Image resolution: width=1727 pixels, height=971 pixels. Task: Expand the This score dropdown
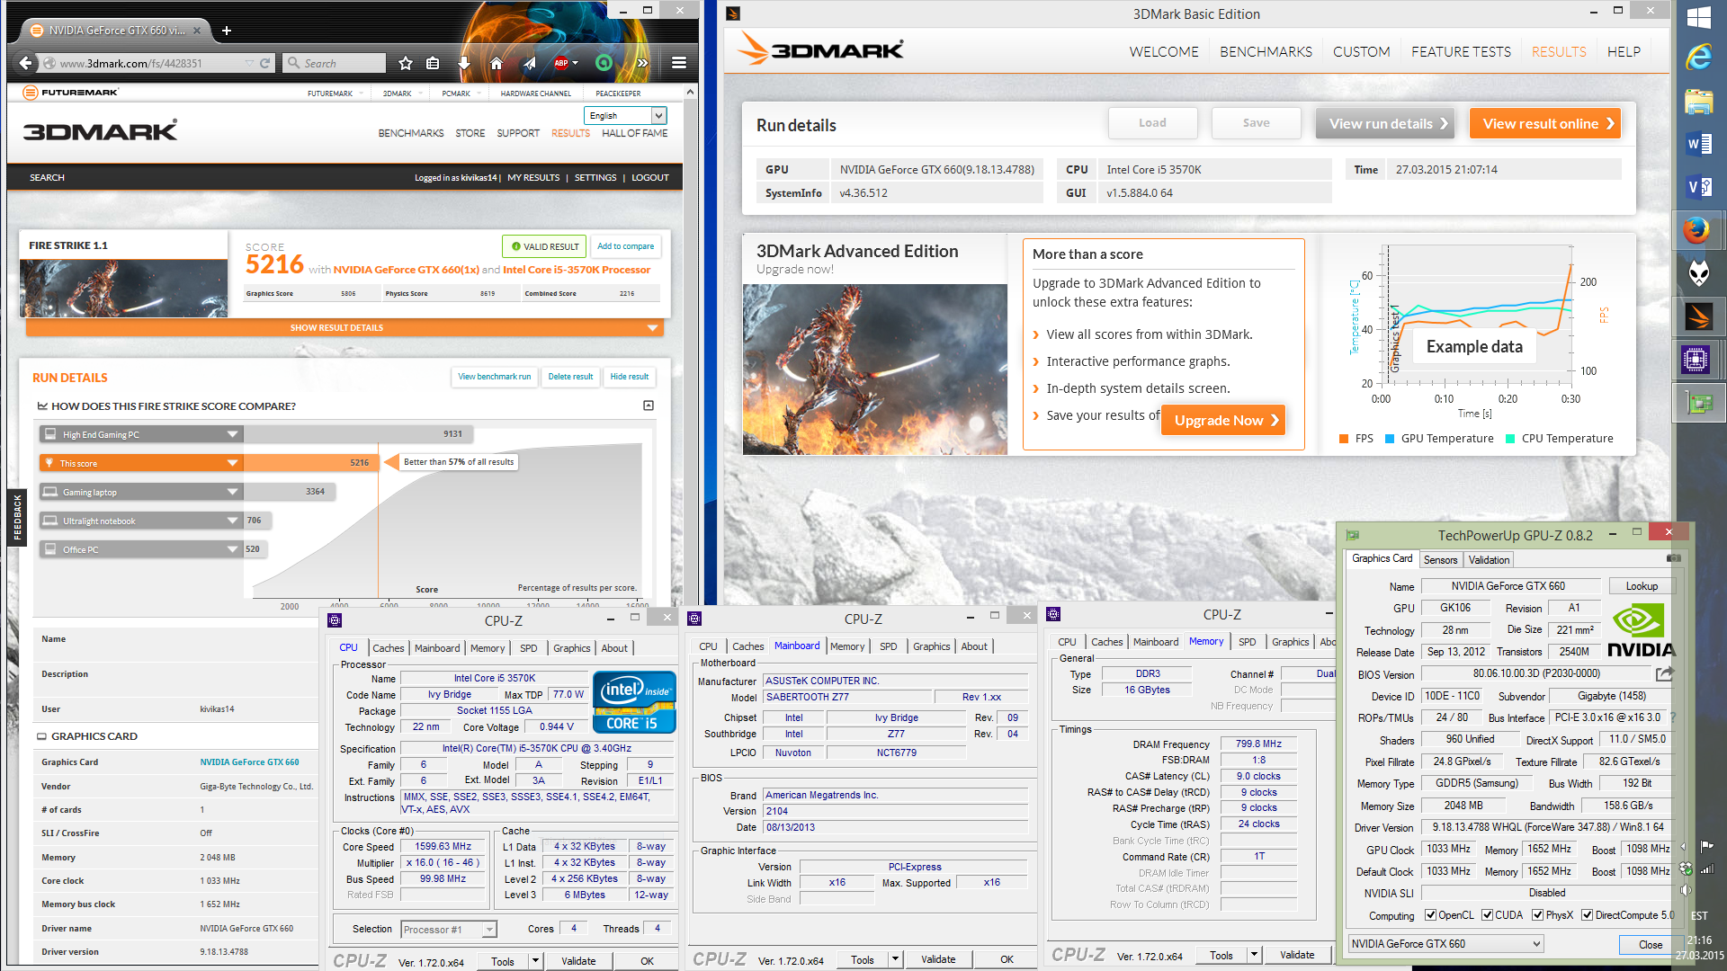232,463
